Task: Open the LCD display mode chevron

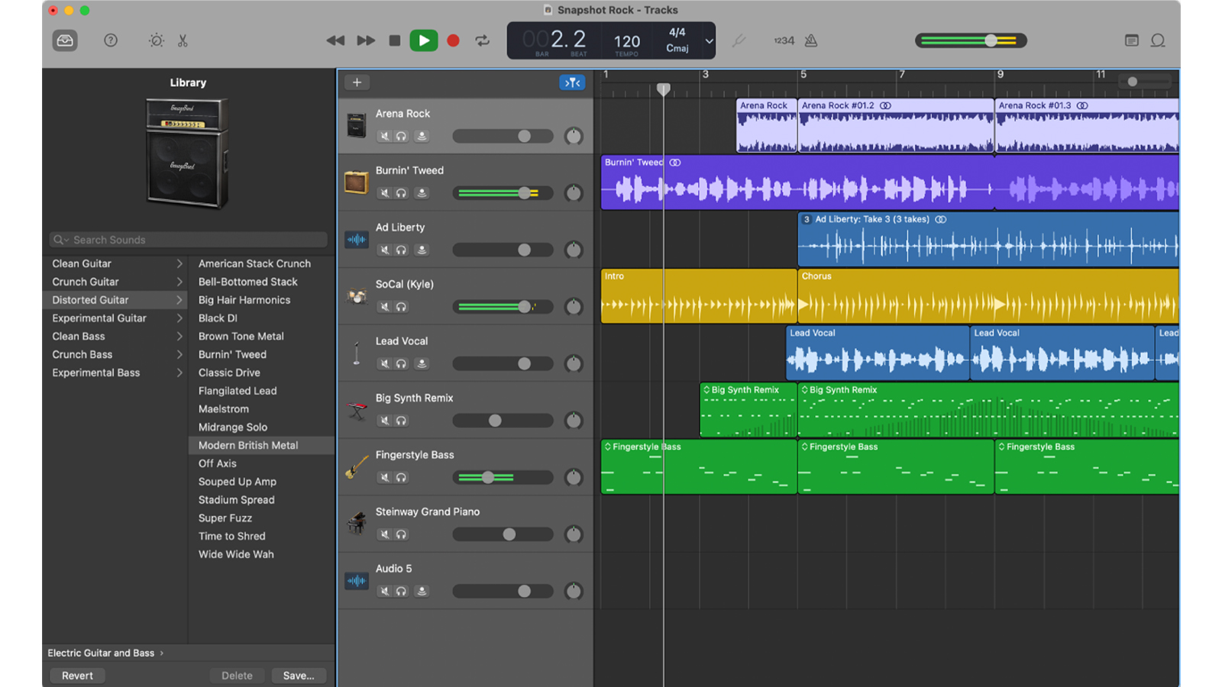Action: tap(708, 40)
